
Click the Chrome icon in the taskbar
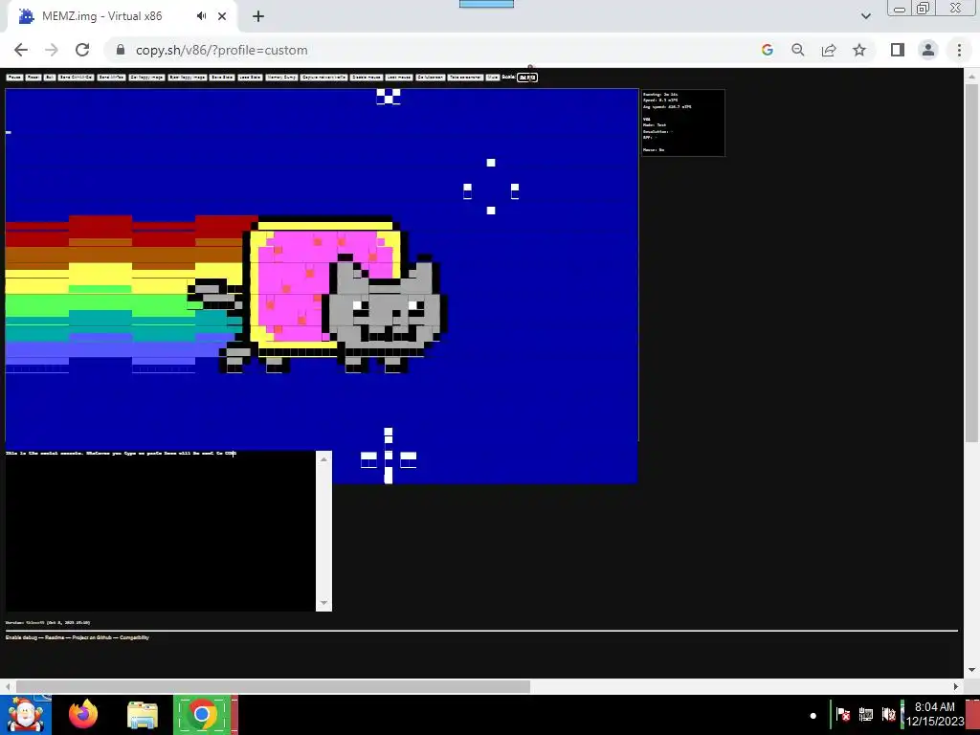201,715
